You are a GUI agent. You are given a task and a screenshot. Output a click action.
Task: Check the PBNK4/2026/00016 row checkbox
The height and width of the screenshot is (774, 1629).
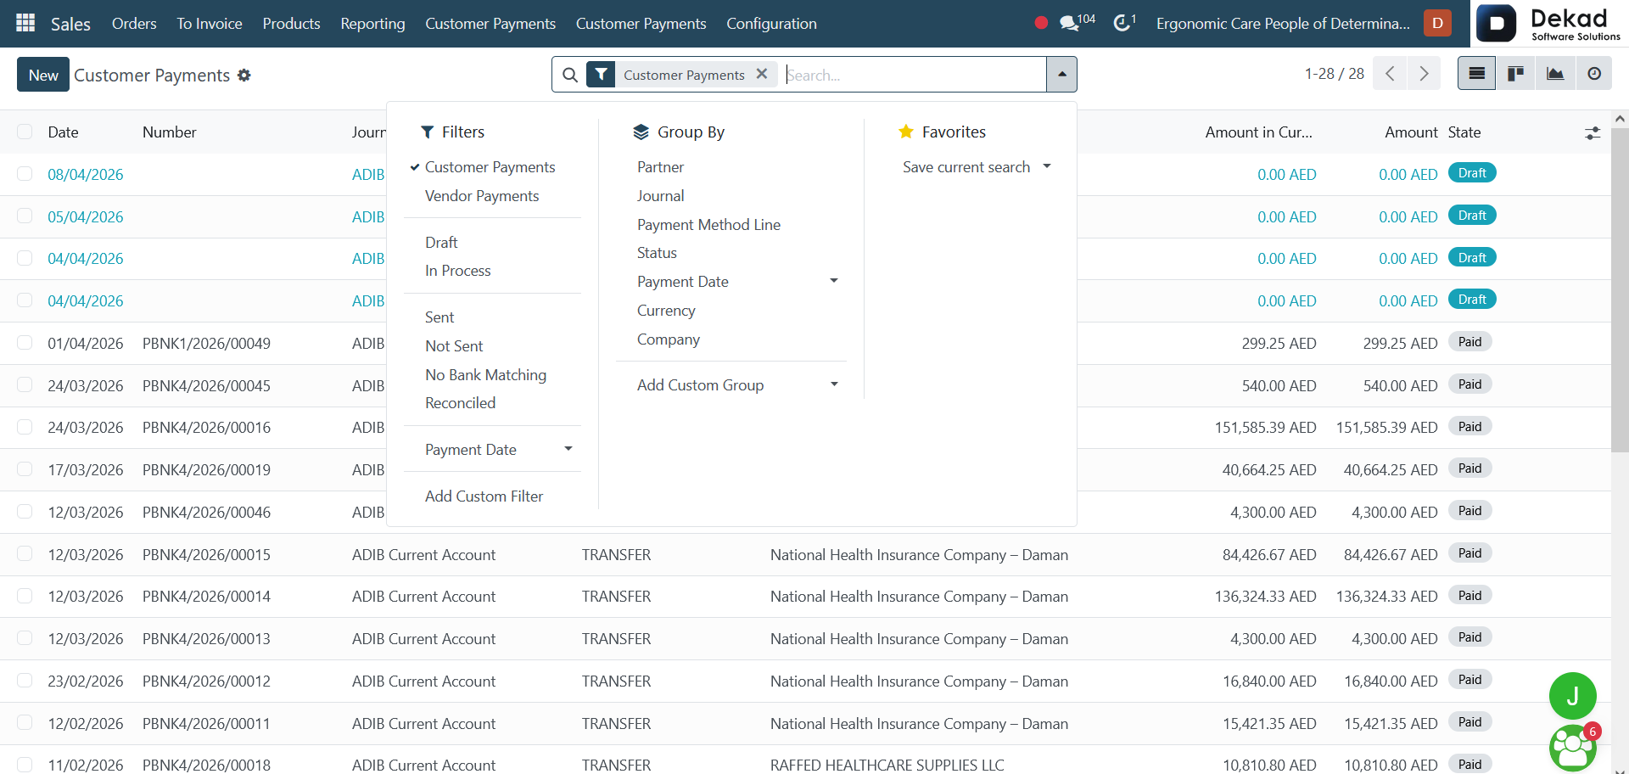coord(25,427)
